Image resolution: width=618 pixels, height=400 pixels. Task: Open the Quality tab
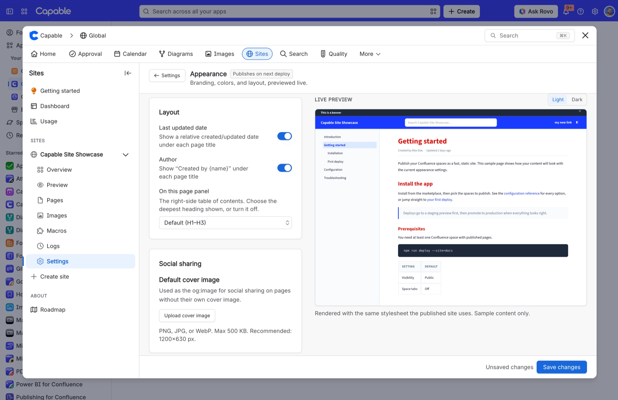[334, 54]
